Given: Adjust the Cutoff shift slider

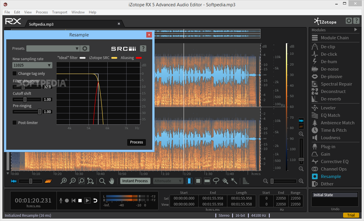Looking at the screenshot, I should [x=27, y=99].
